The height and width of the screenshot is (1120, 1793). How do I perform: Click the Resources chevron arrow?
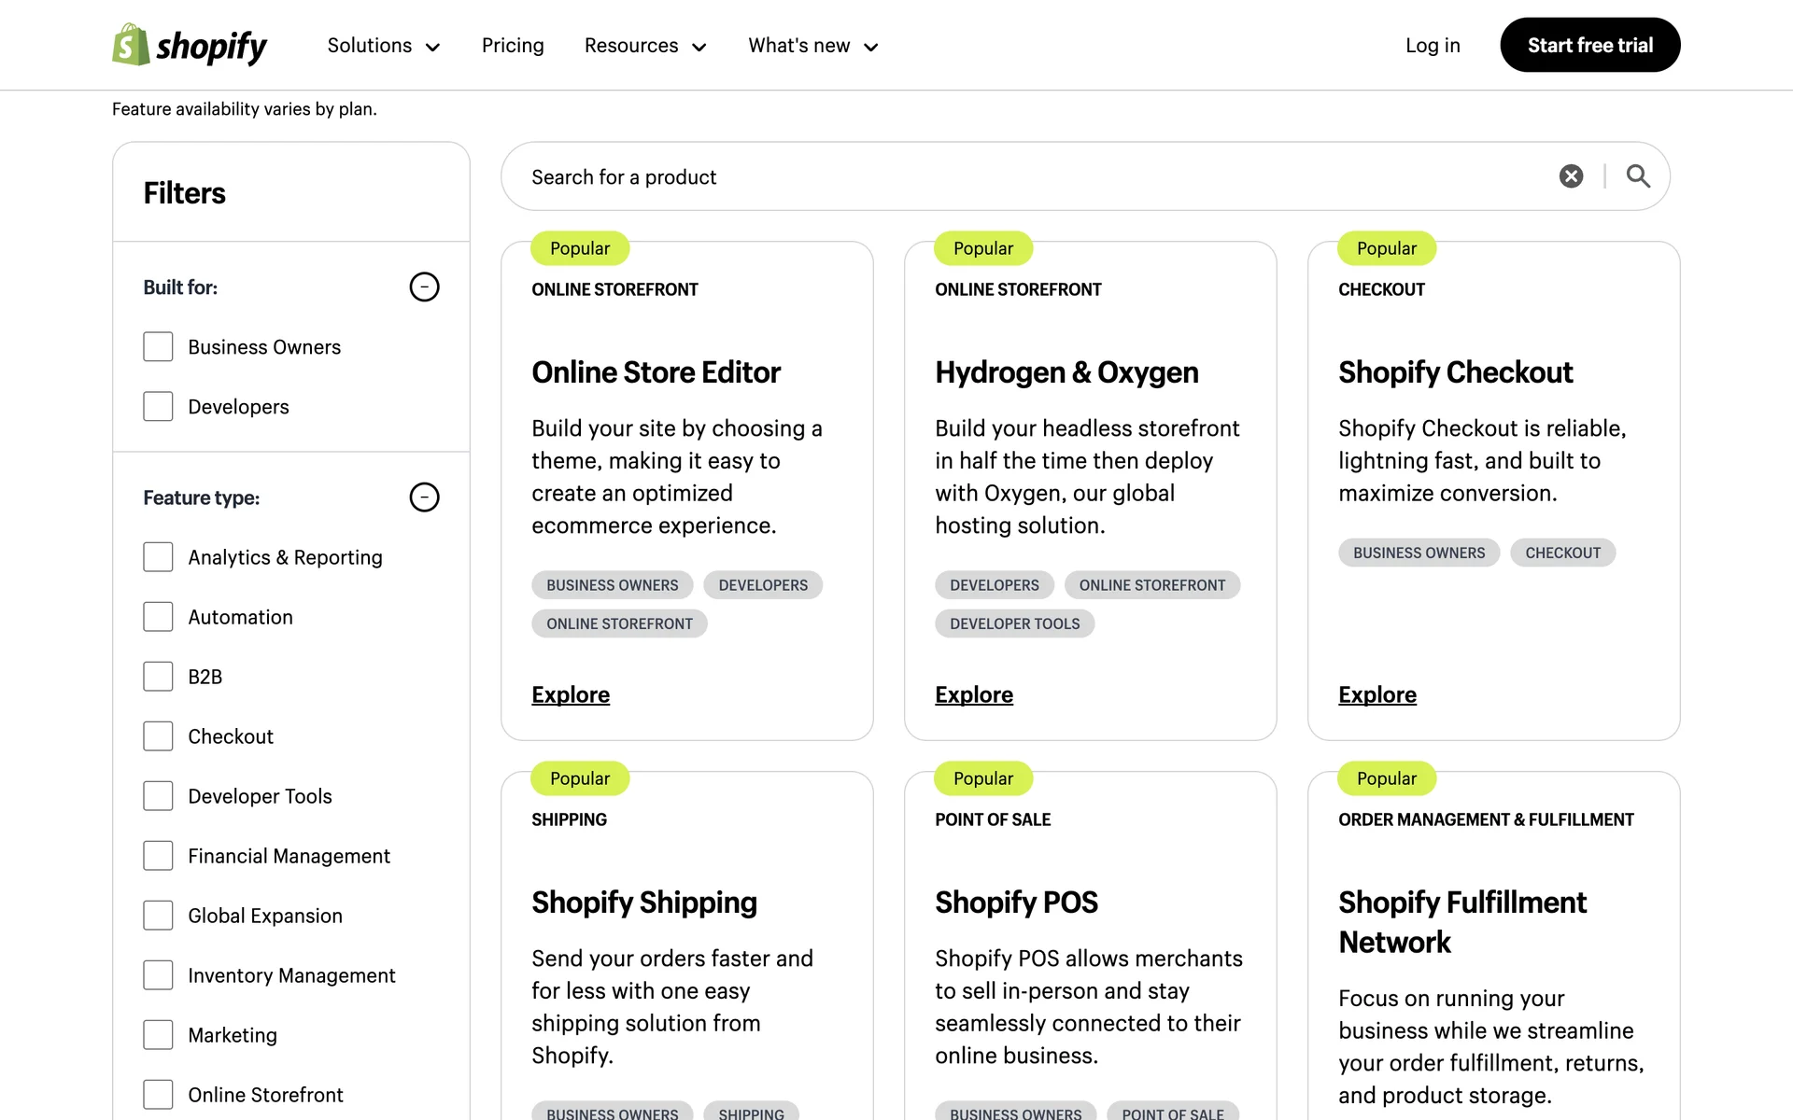[699, 47]
